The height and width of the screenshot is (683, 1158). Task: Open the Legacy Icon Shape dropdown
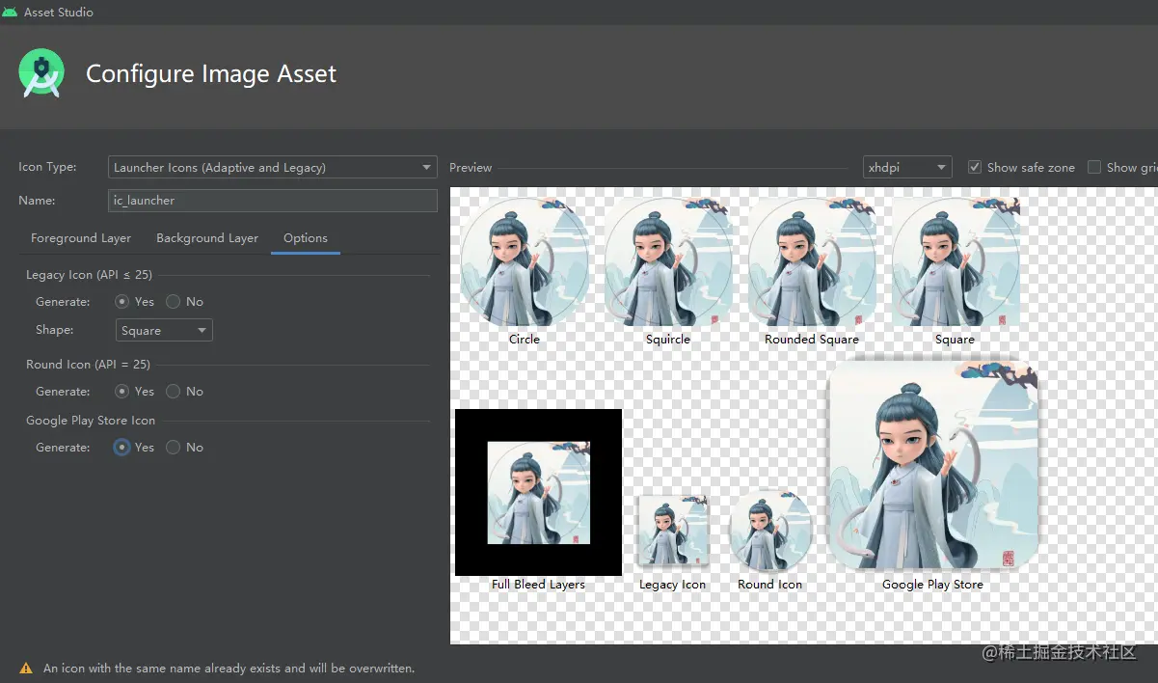pyautogui.click(x=164, y=330)
